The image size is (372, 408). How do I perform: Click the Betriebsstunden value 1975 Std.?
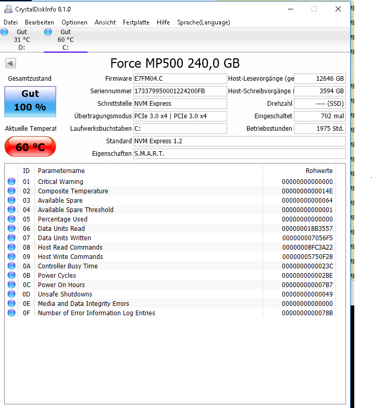[320, 129]
